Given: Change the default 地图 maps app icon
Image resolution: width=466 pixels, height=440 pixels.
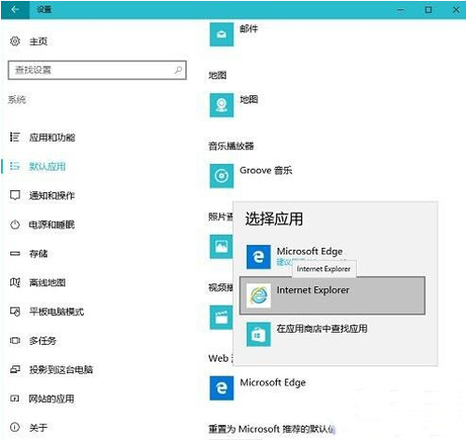Looking at the screenshot, I should click(x=222, y=105).
